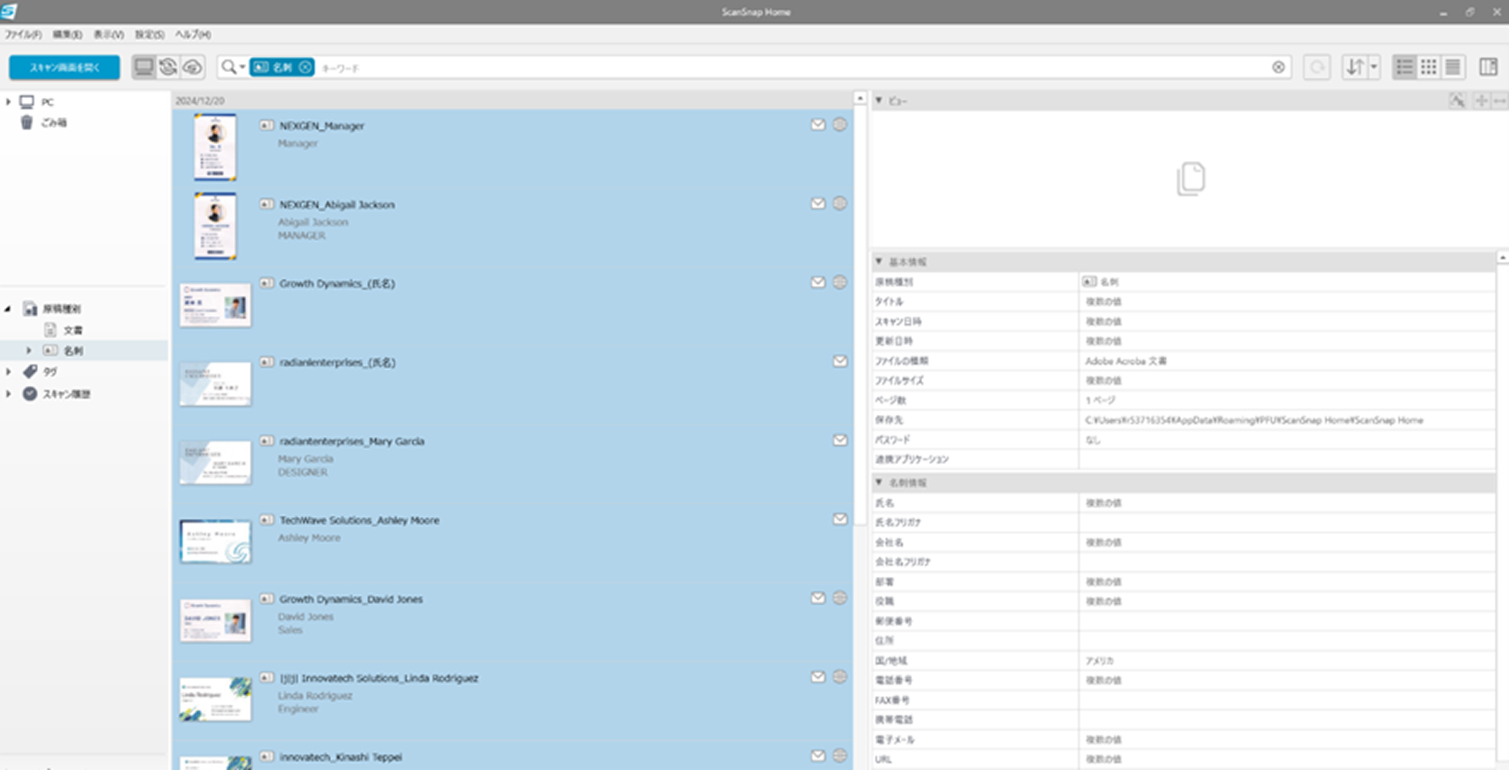Click the zoom out icon in ビュー header
This screenshot has height=770, width=1509.
click(1499, 100)
